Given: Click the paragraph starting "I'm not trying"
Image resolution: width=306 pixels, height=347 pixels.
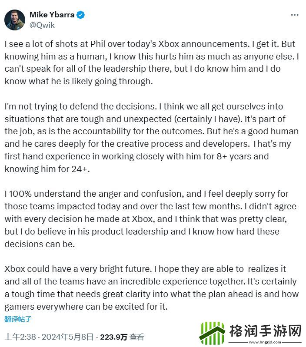Looking at the screenshot, I should tap(152, 138).
